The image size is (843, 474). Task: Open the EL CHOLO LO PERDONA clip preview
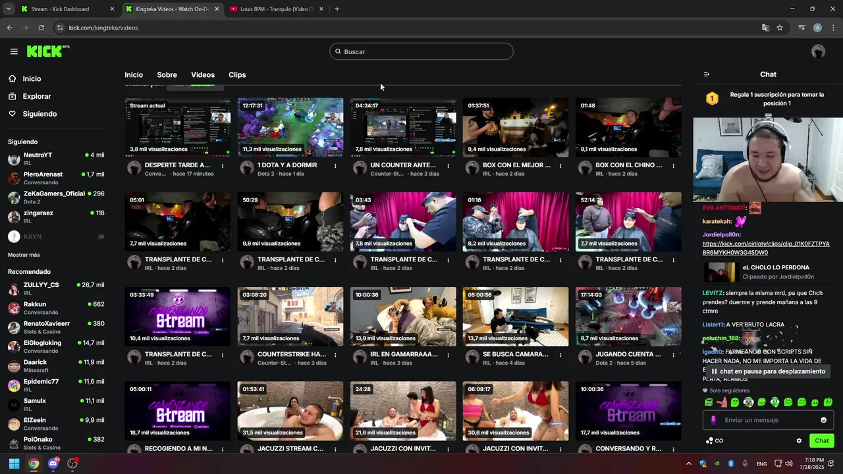tap(721, 272)
